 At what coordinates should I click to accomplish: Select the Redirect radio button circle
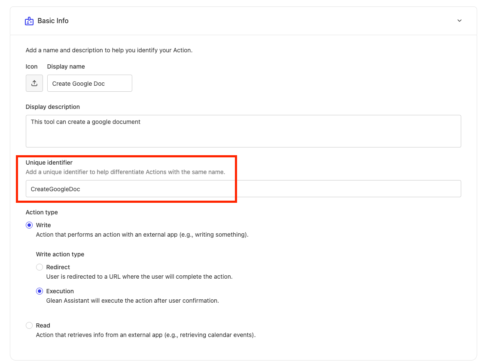[x=40, y=267]
